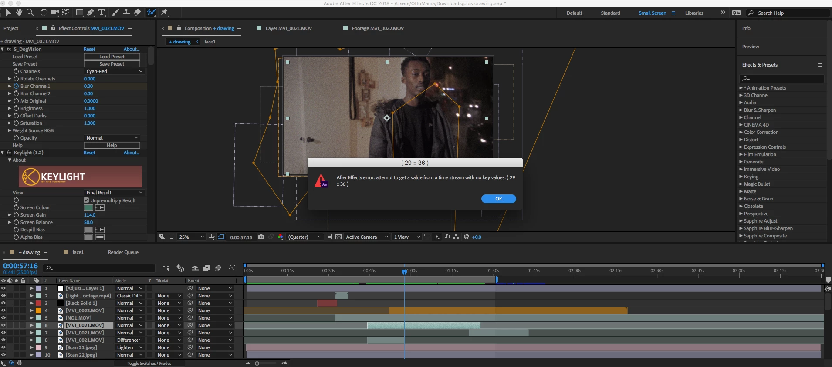The image size is (832, 367).
Task: Select the Unified Camera tool
Action: pyautogui.click(x=55, y=13)
